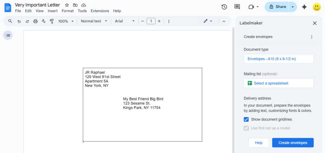Click the Create envelopes button

pyautogui.click(x=293, y=143)
